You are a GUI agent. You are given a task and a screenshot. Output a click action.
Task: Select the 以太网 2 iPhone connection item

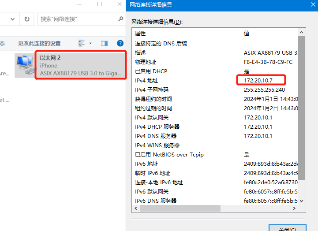79,65
